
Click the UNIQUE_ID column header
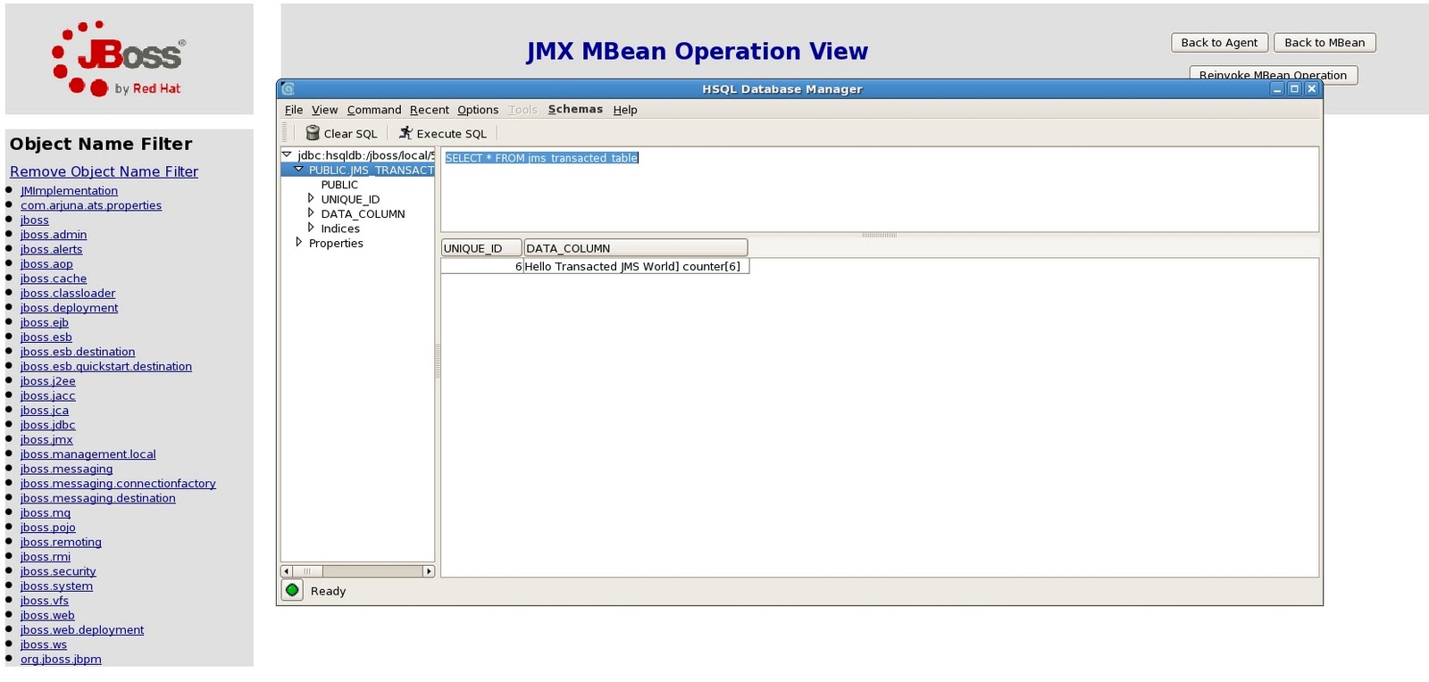pyautogui.click(x=481, y=248)
